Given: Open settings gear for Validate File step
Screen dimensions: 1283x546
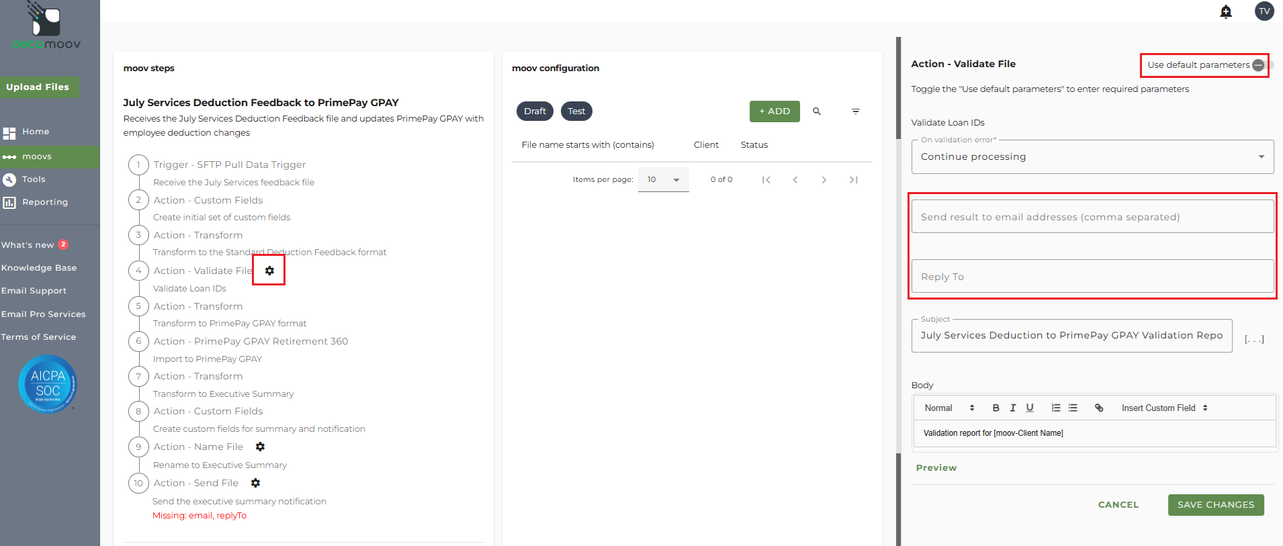Looking at the screenshot, I should [x=269, y=271].
